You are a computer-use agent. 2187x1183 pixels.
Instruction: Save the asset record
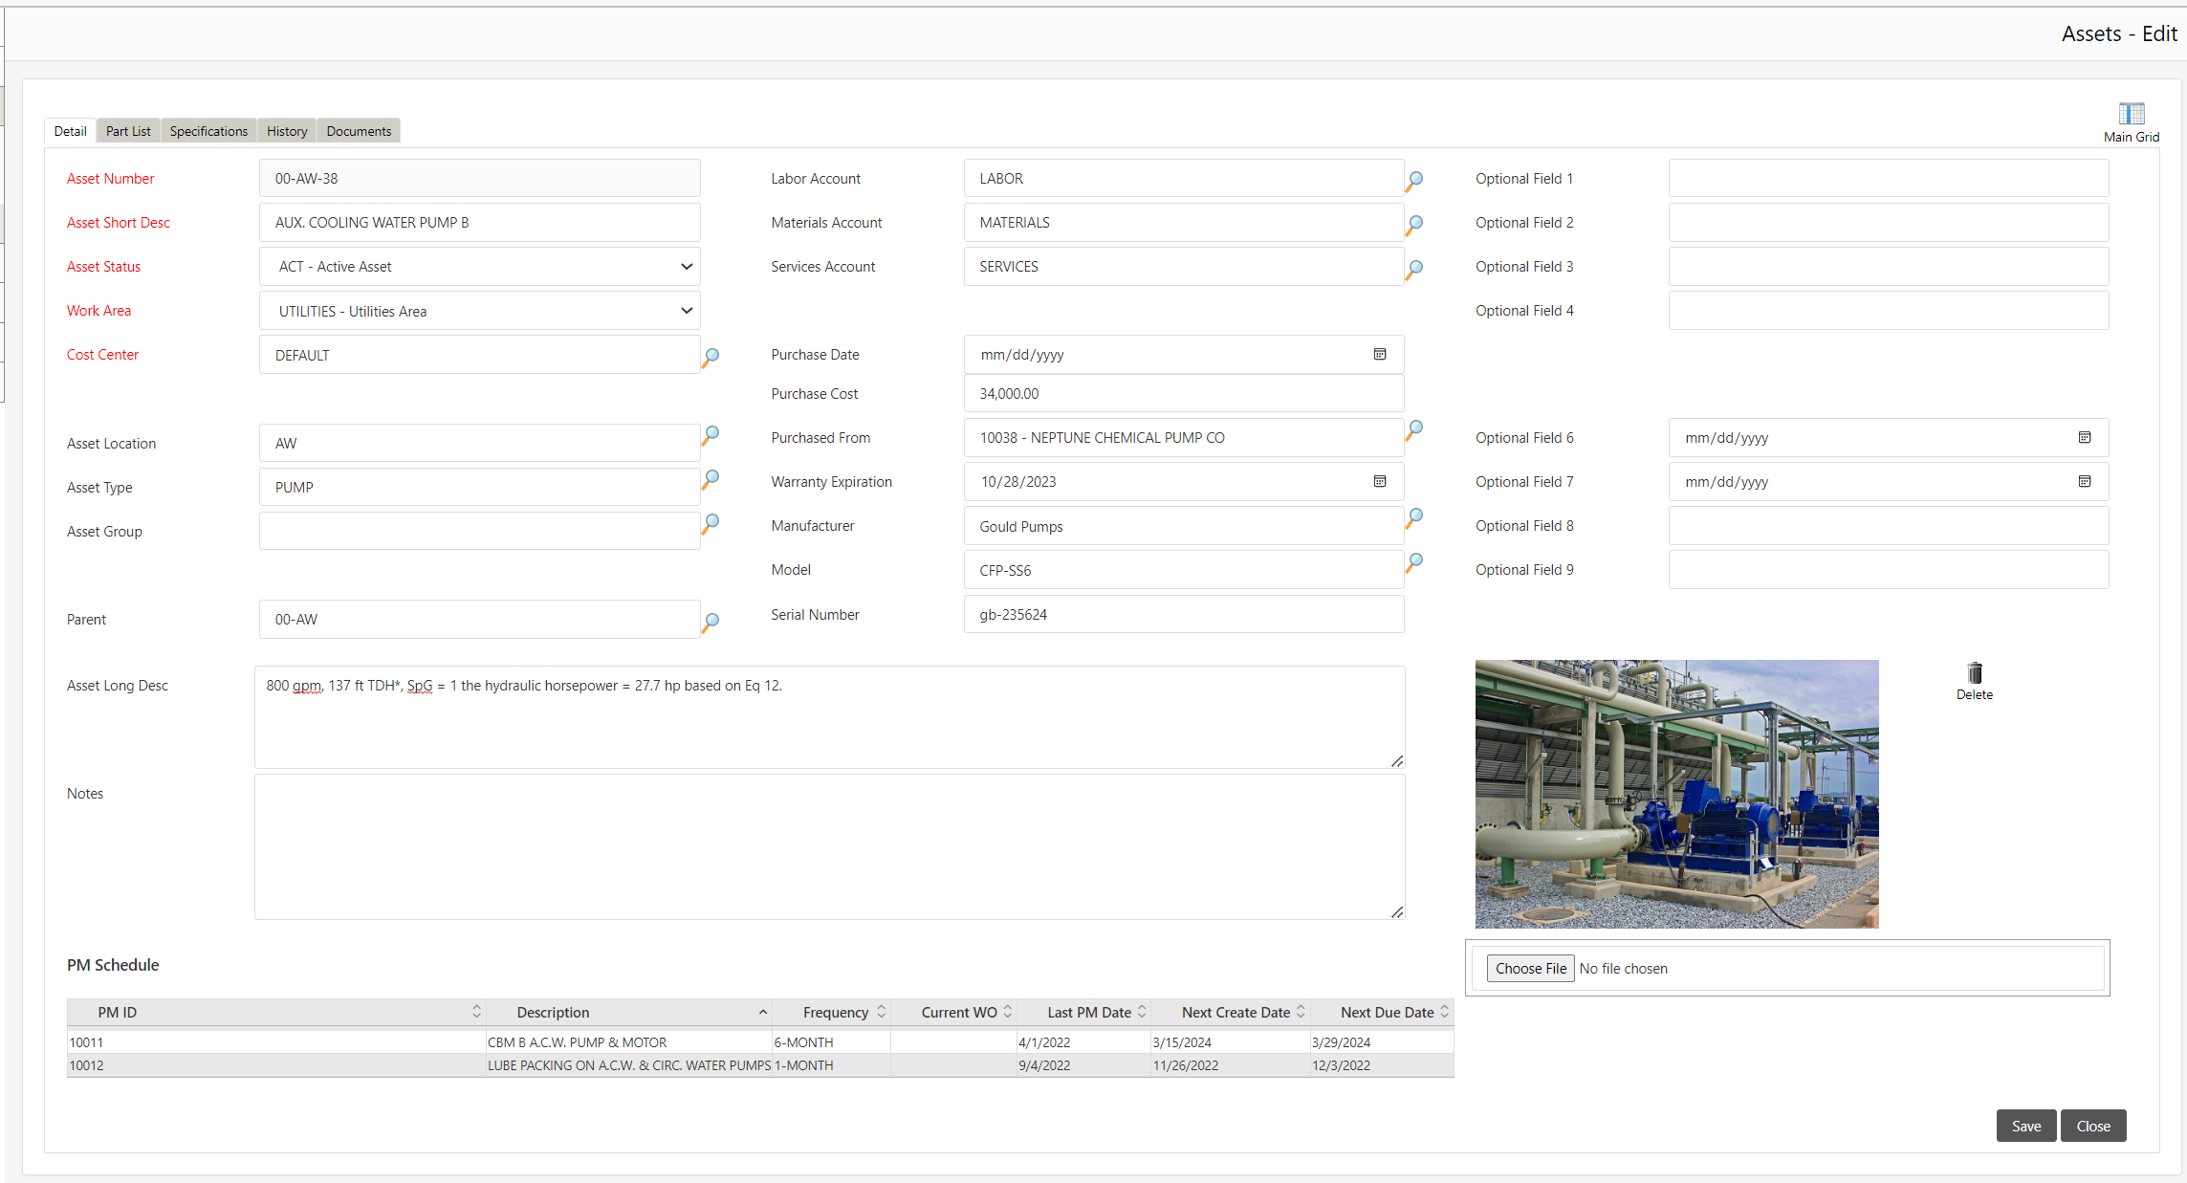point(2026,1126)
